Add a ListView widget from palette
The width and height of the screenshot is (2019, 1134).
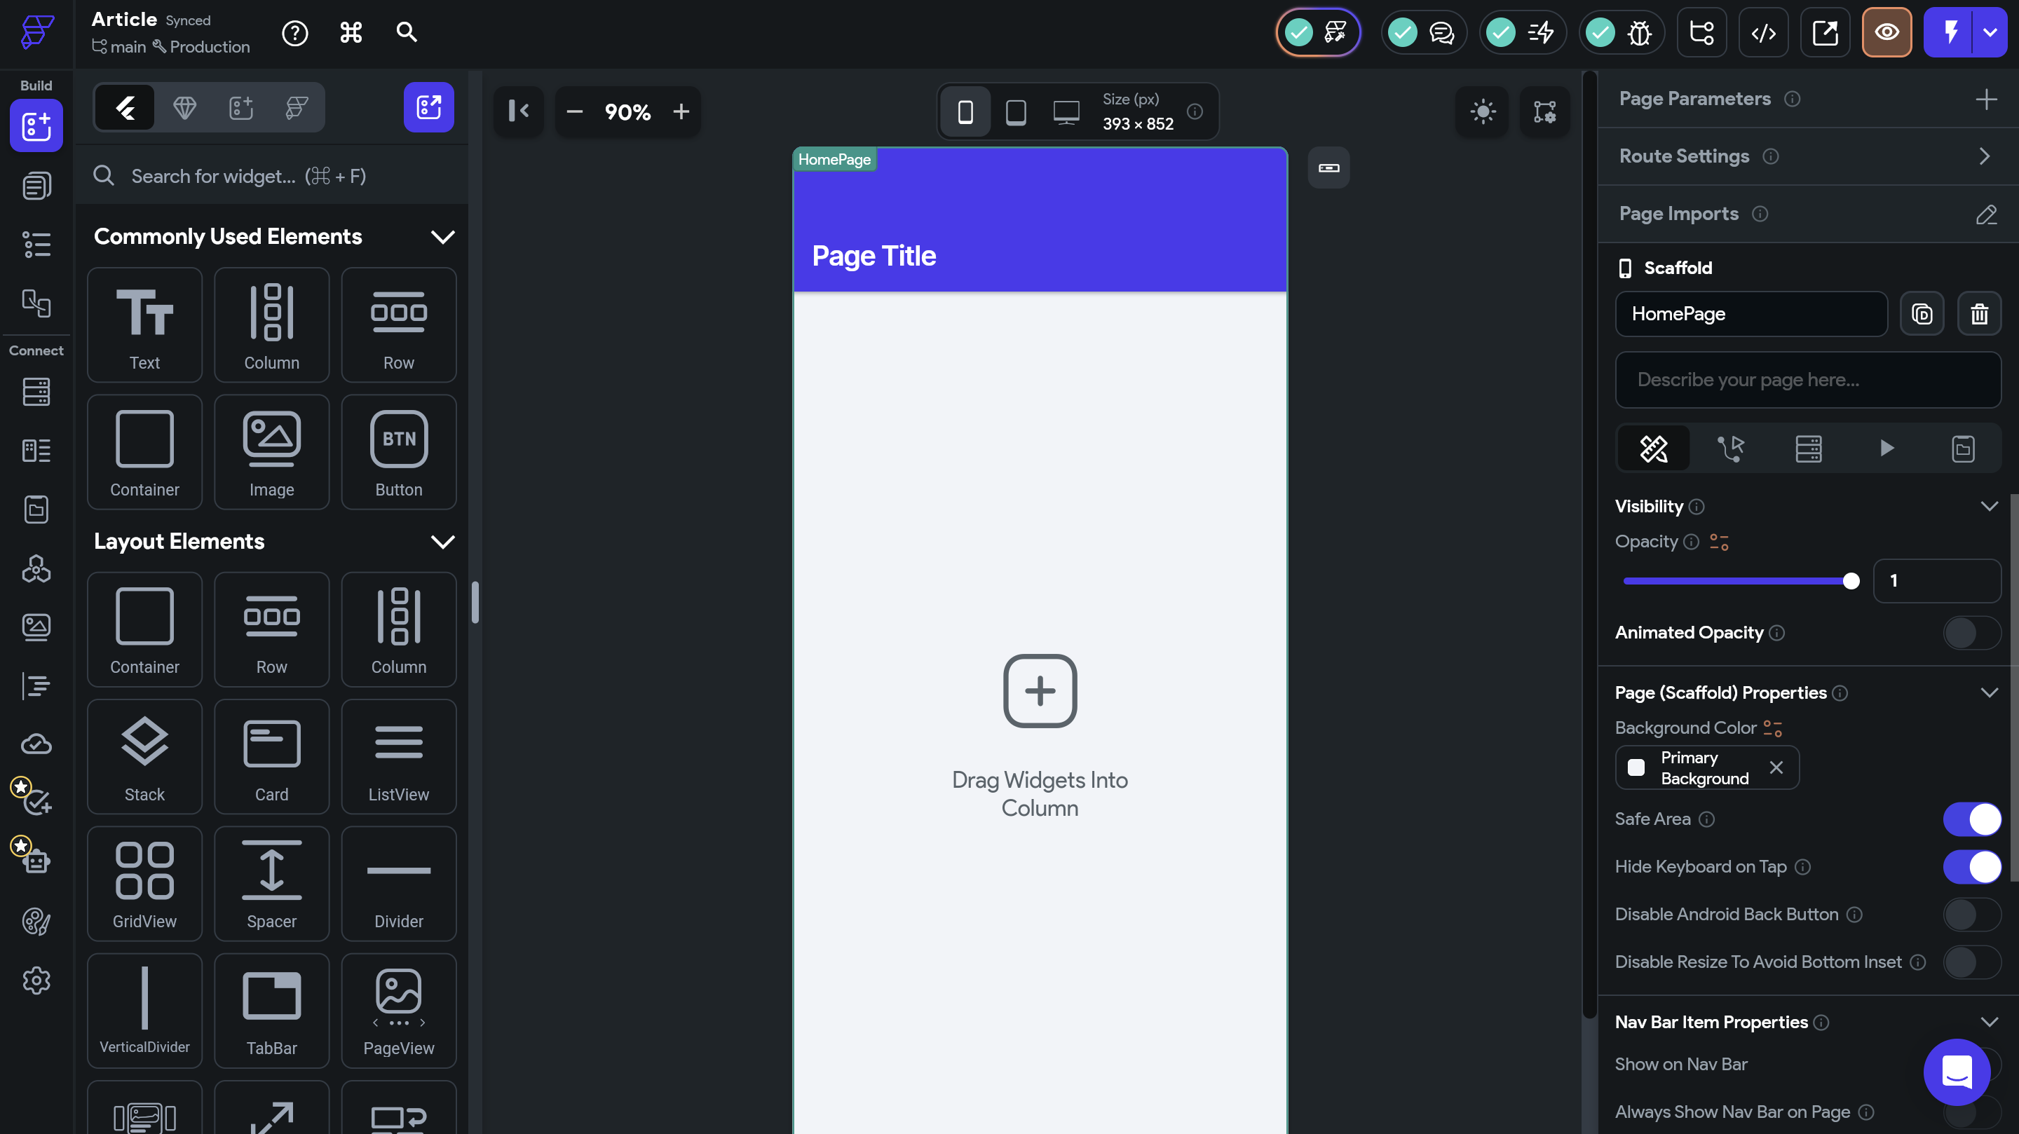(x=398, y=757)
